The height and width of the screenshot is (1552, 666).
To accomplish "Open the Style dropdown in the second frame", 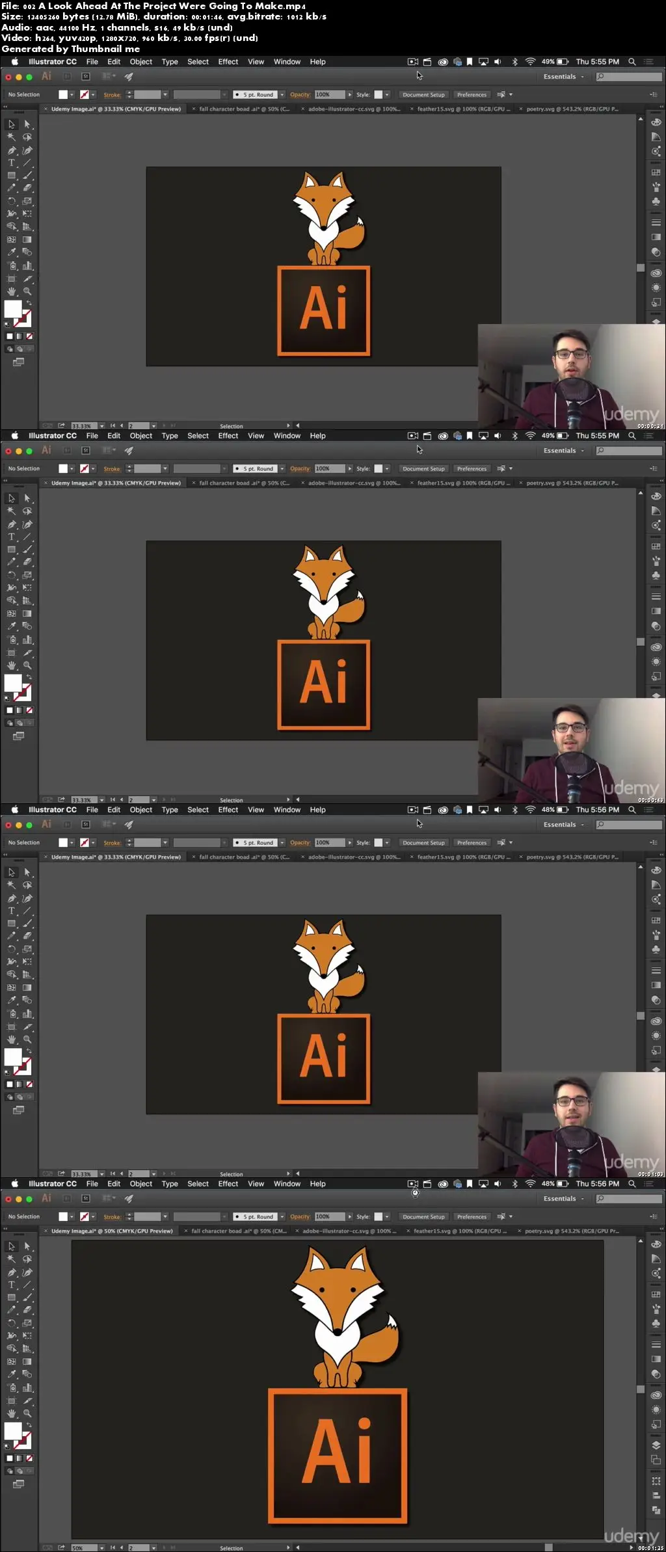I will coord(387,469).
